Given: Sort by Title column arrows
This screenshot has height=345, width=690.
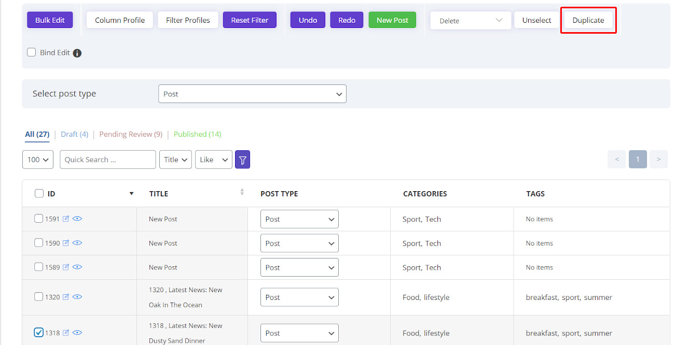Looking at the screenshot, I should tap(242, 192).
